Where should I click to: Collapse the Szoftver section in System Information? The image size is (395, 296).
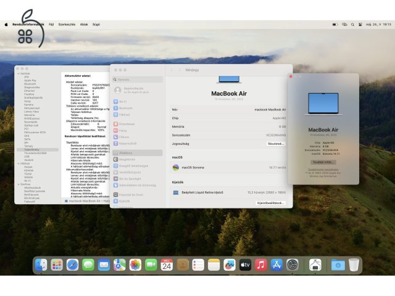click(19, 184)
